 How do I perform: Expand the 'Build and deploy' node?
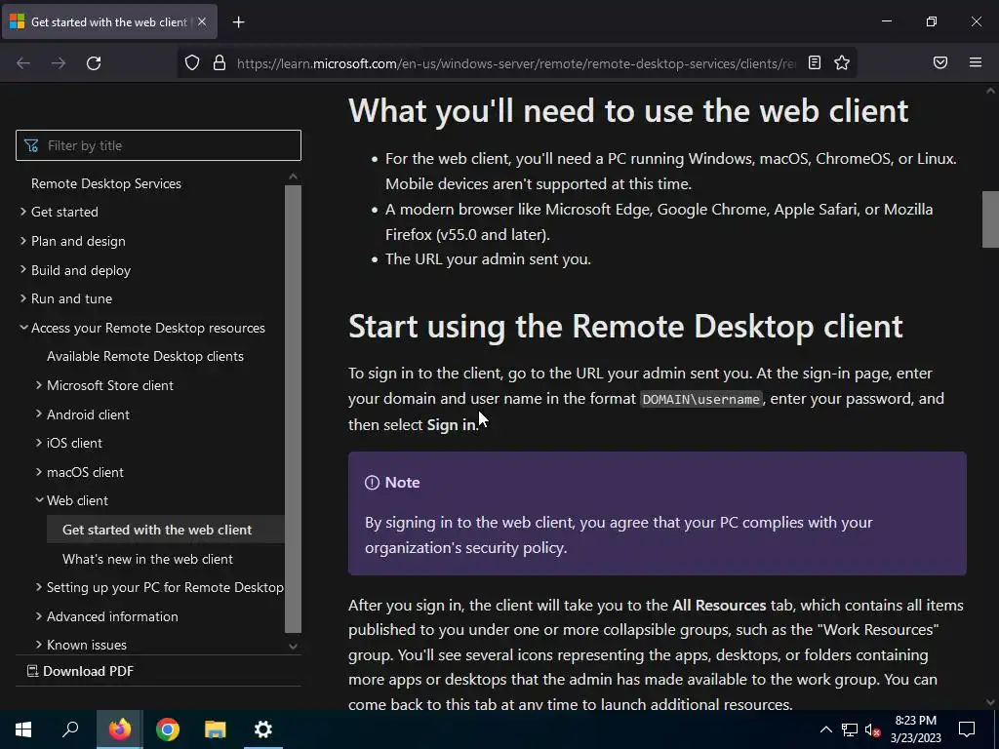tap(23, 270)
